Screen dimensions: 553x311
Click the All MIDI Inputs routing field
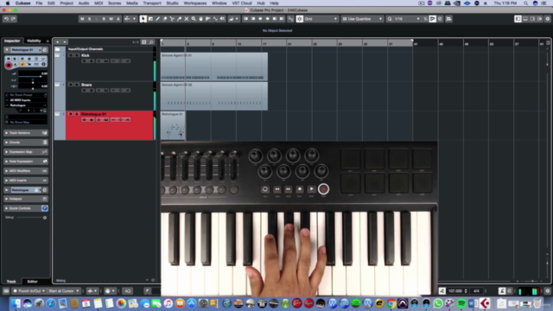[26, 100]
